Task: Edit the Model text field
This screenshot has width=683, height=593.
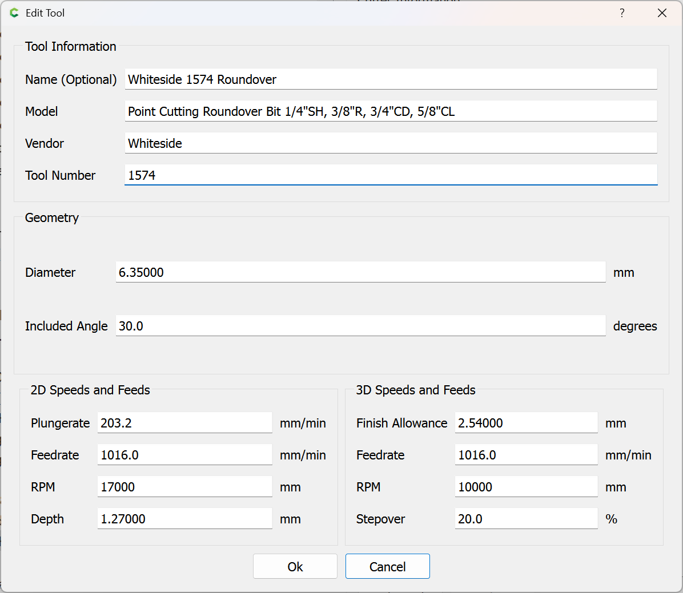Action: click(391, 111)
